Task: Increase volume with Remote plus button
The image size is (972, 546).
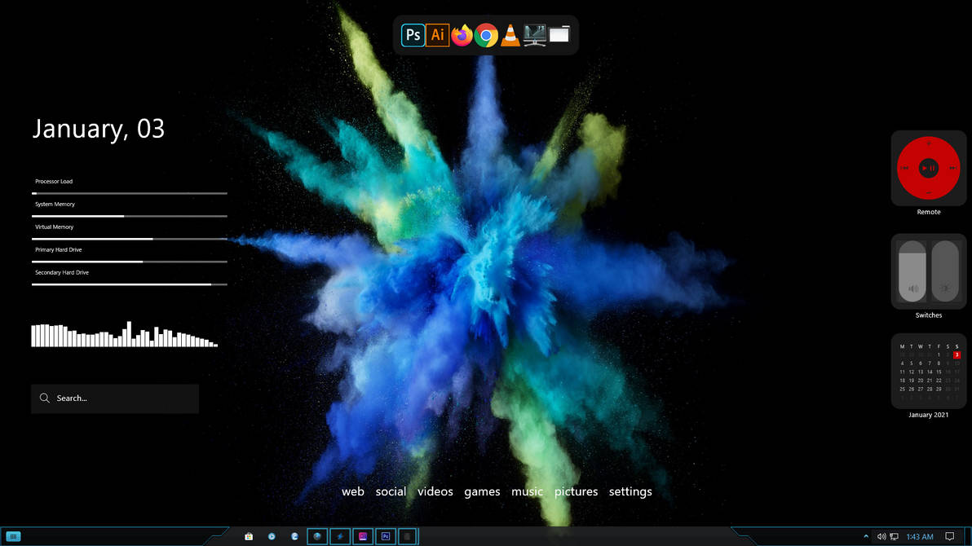Action: click(929, 143)
